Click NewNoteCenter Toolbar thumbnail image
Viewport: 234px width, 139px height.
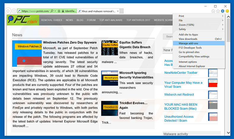[213, 73]
